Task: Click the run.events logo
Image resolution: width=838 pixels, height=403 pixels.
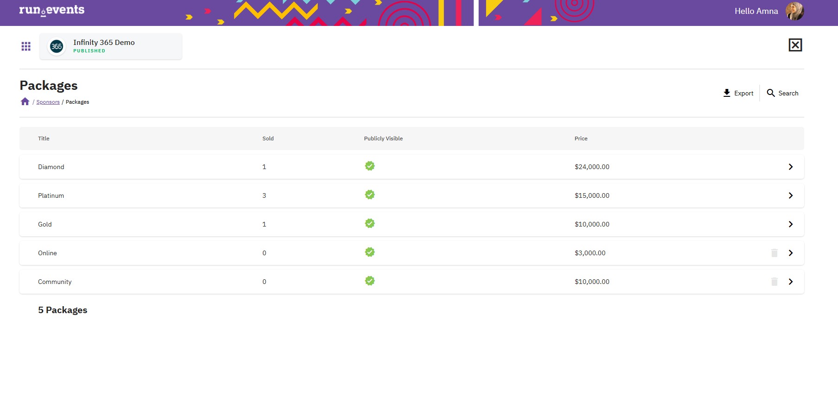Action: (x=51, y=10)
